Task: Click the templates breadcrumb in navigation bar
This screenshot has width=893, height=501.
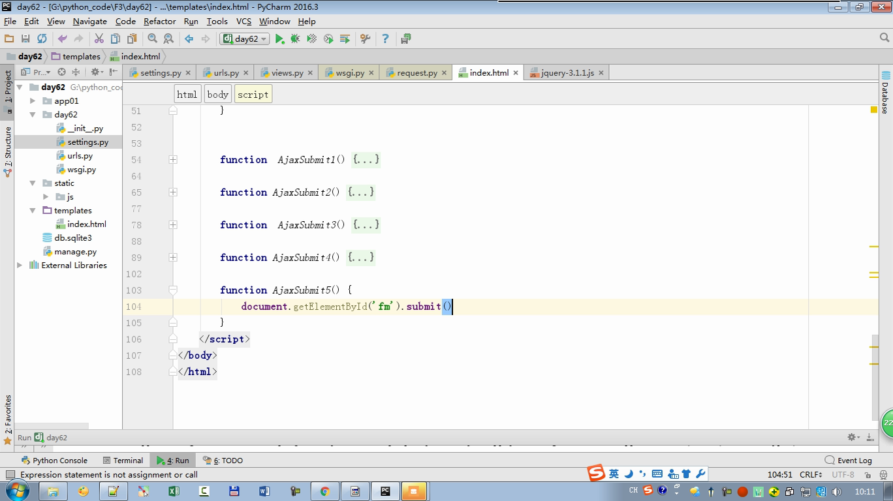Action: coord(76,57)
